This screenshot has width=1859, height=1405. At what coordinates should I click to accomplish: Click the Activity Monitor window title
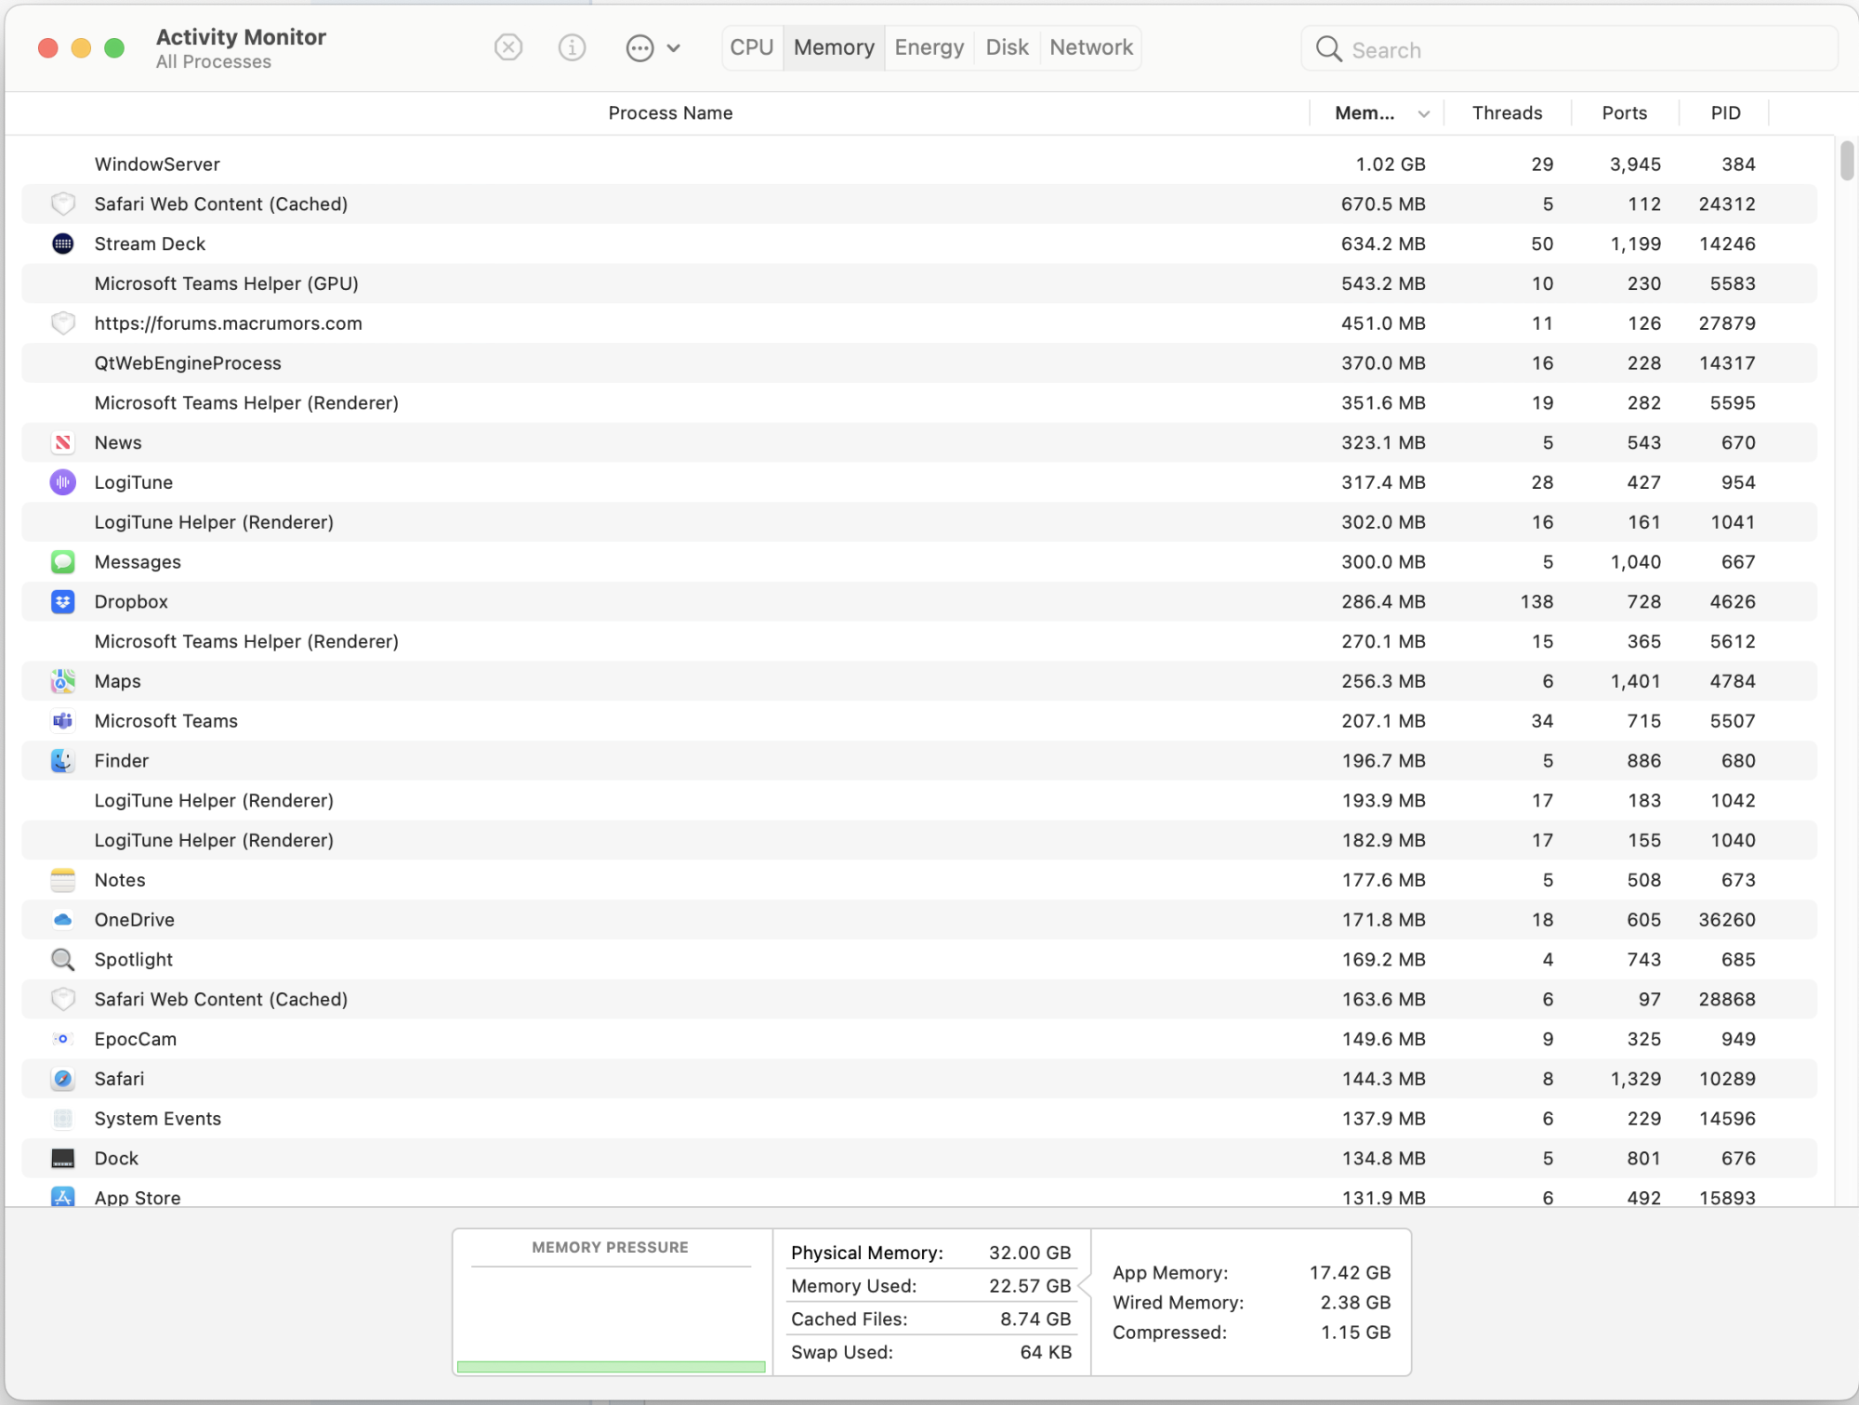241,37
